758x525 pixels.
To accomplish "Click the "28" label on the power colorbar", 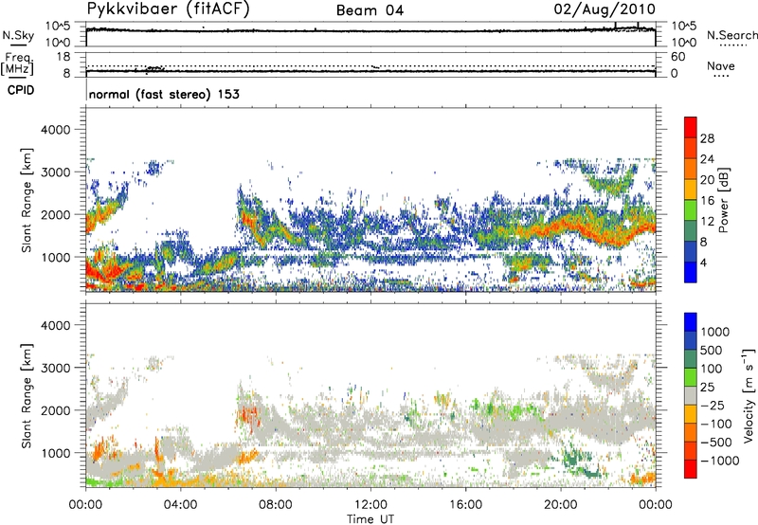I will click(707, 138).
